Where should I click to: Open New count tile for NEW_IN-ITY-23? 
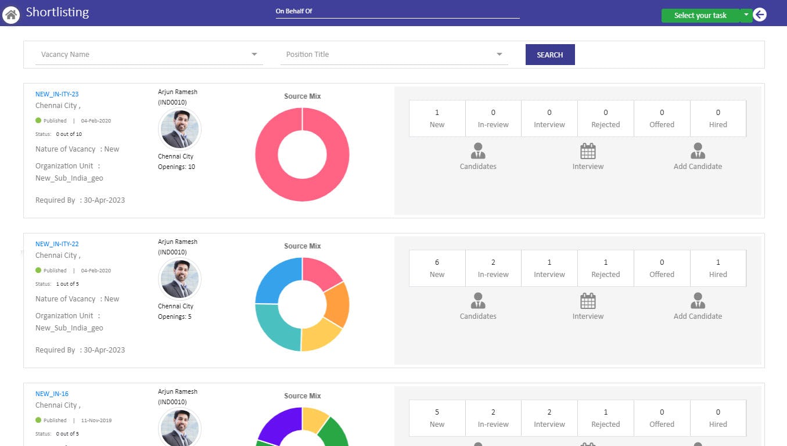click(x=437, y=118)
